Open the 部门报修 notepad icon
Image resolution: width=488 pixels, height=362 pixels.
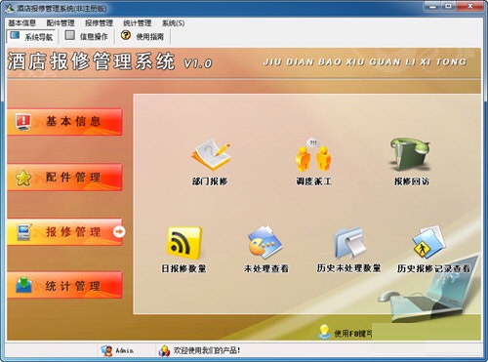click(211, 155)
